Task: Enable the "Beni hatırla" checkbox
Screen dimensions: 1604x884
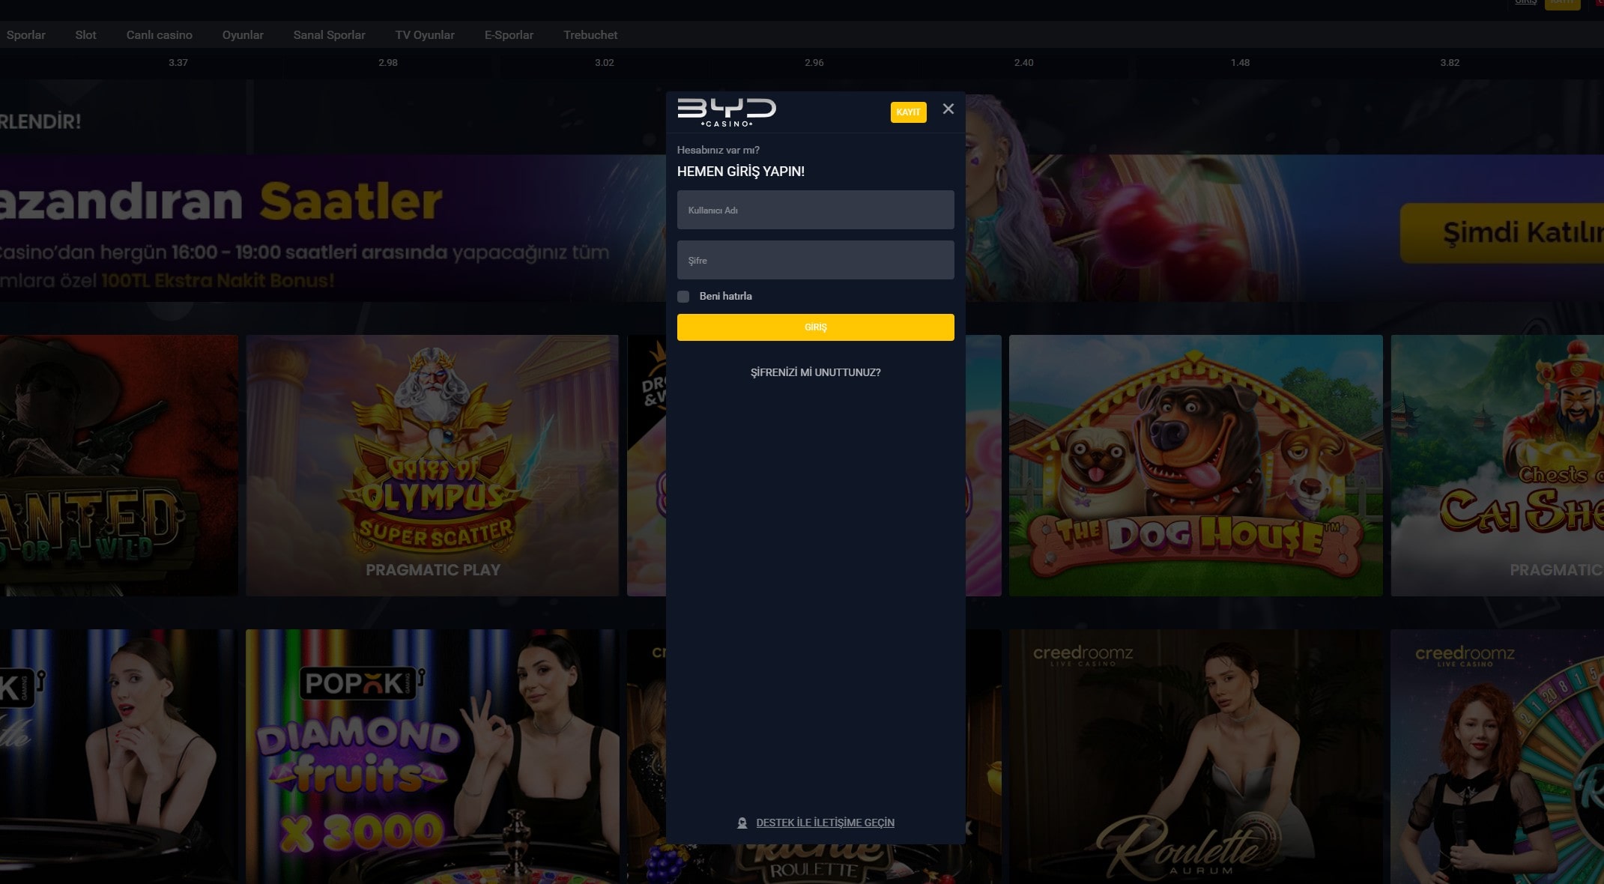Action: (684, 296)
